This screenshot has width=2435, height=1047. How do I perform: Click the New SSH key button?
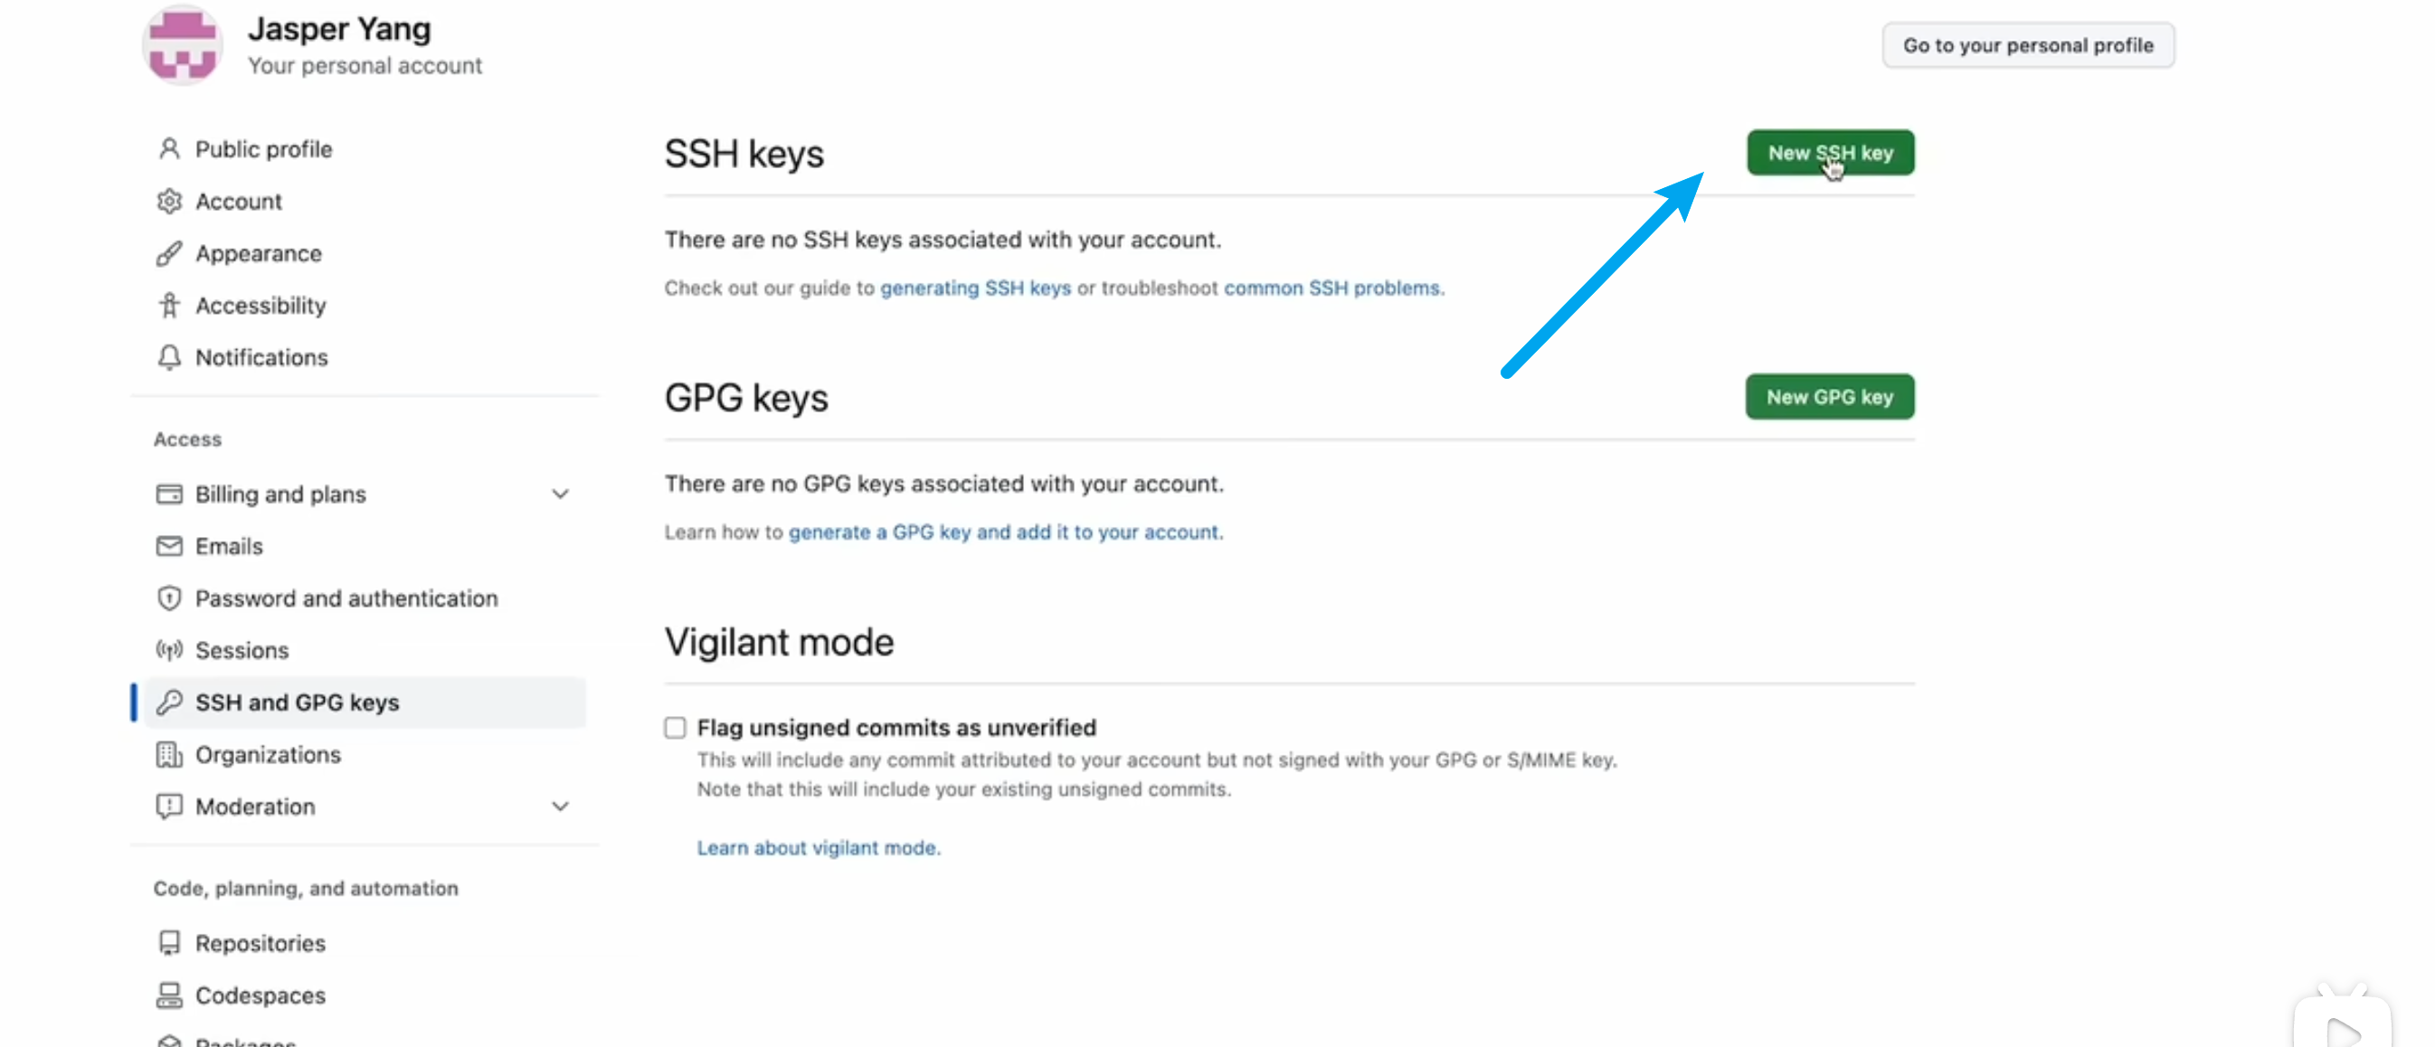[1830, 153]
